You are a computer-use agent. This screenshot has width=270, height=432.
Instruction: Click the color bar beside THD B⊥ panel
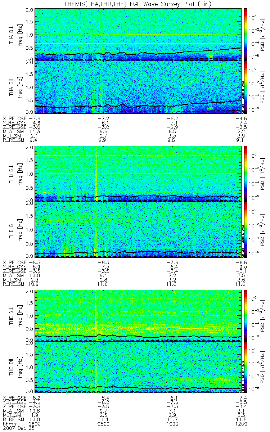tap(246, 174)
